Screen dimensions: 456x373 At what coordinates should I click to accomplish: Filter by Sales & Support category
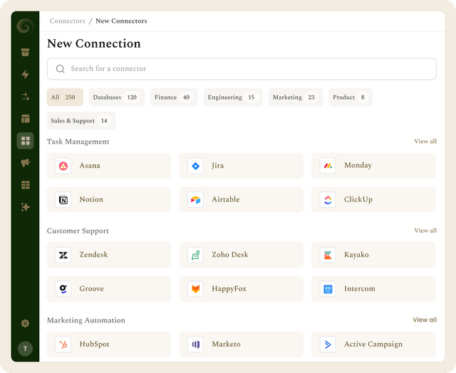(81, 120)
